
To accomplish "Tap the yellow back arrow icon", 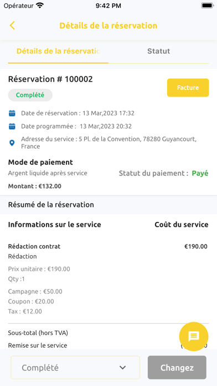I will coord(12,26).
